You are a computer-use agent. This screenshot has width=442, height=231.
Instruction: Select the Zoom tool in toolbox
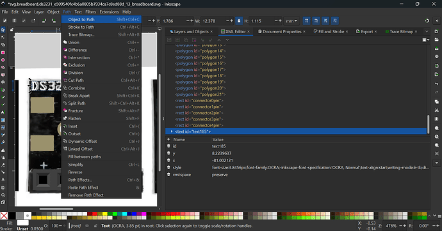[x=3, y=195]
